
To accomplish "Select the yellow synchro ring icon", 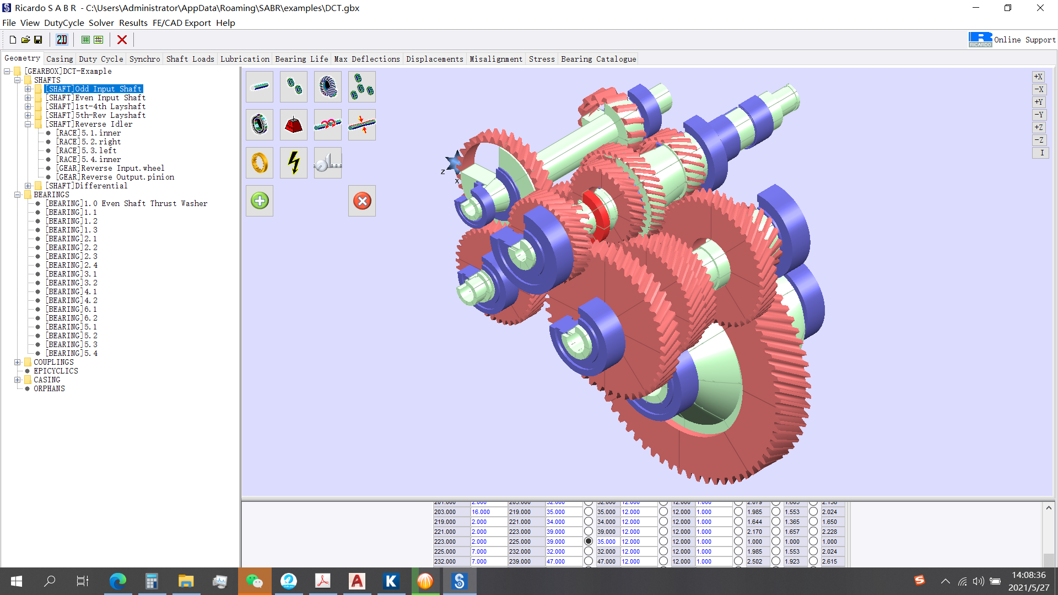I will 260,163.
